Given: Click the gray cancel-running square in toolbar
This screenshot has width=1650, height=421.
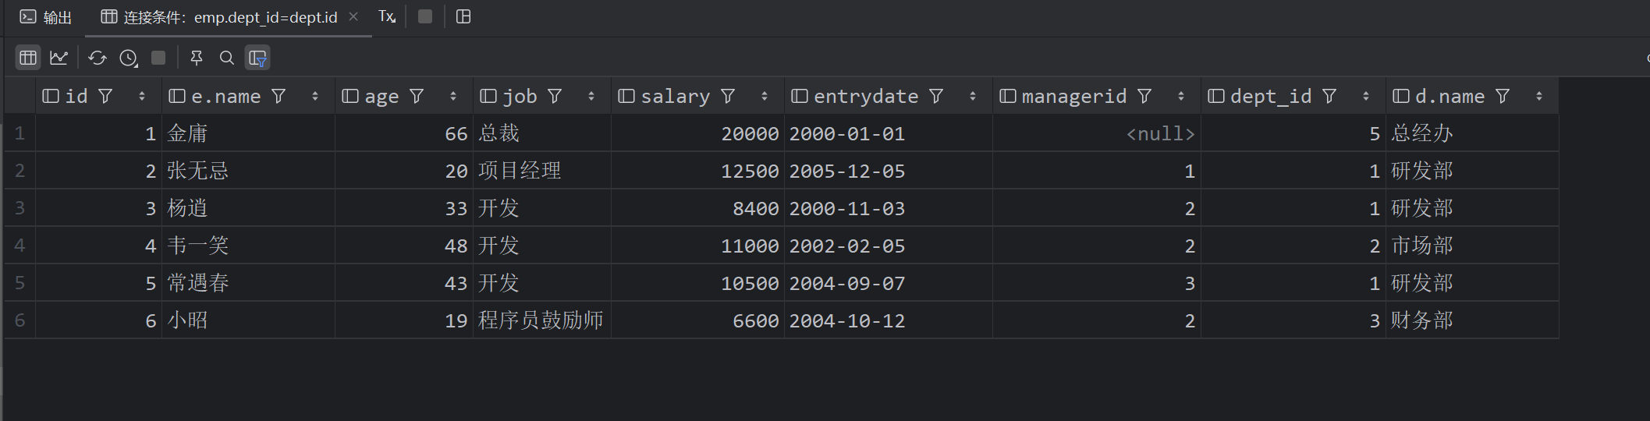Looking at the screenshot, I should tap(158, 58).
